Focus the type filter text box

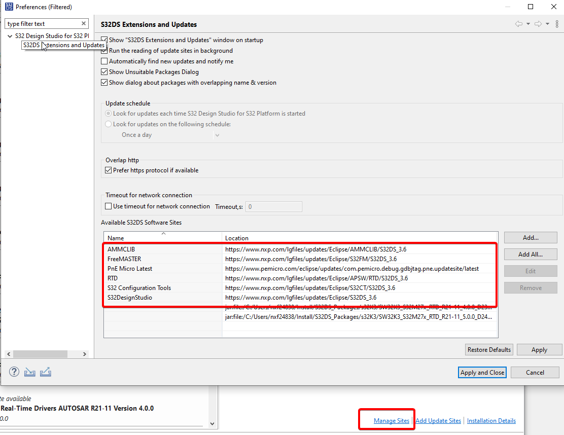pyautogui.click(x=43, y=24)
